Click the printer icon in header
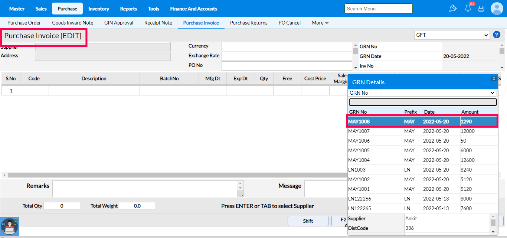Viewport: 507px width, 238px height. [481, 9]
